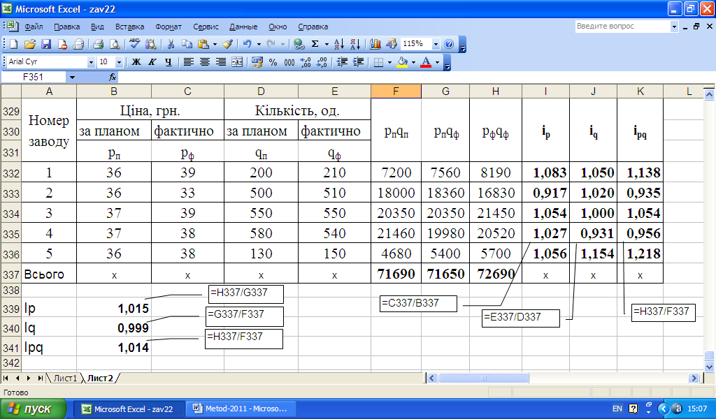Decrease indent icon
Screen dimensions: 716x419
click(342, 62)
